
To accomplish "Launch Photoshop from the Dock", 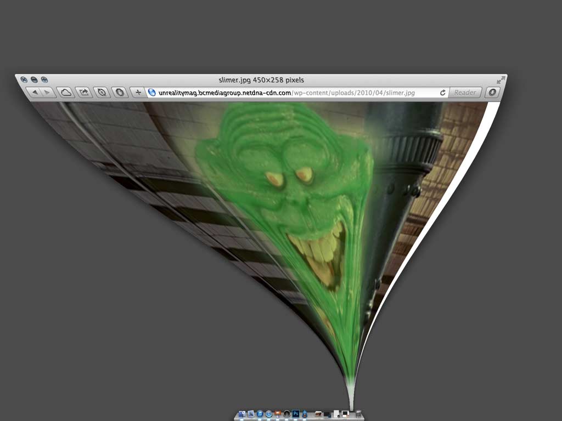I will (x=296, y=414).
